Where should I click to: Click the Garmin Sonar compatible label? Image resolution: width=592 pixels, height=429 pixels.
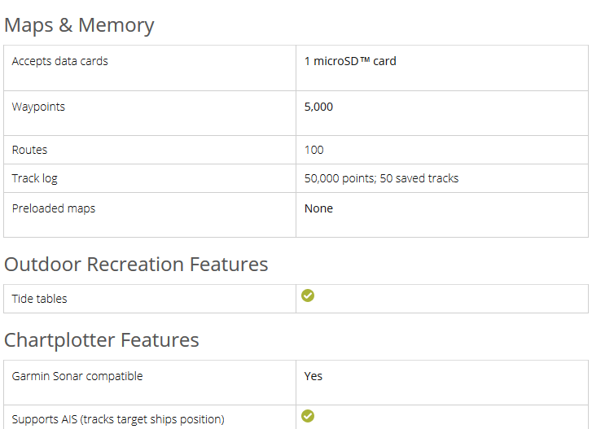coord(77,376)
